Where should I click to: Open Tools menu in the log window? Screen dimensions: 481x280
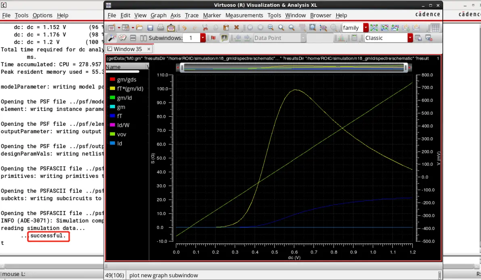[x=21, y=15]
